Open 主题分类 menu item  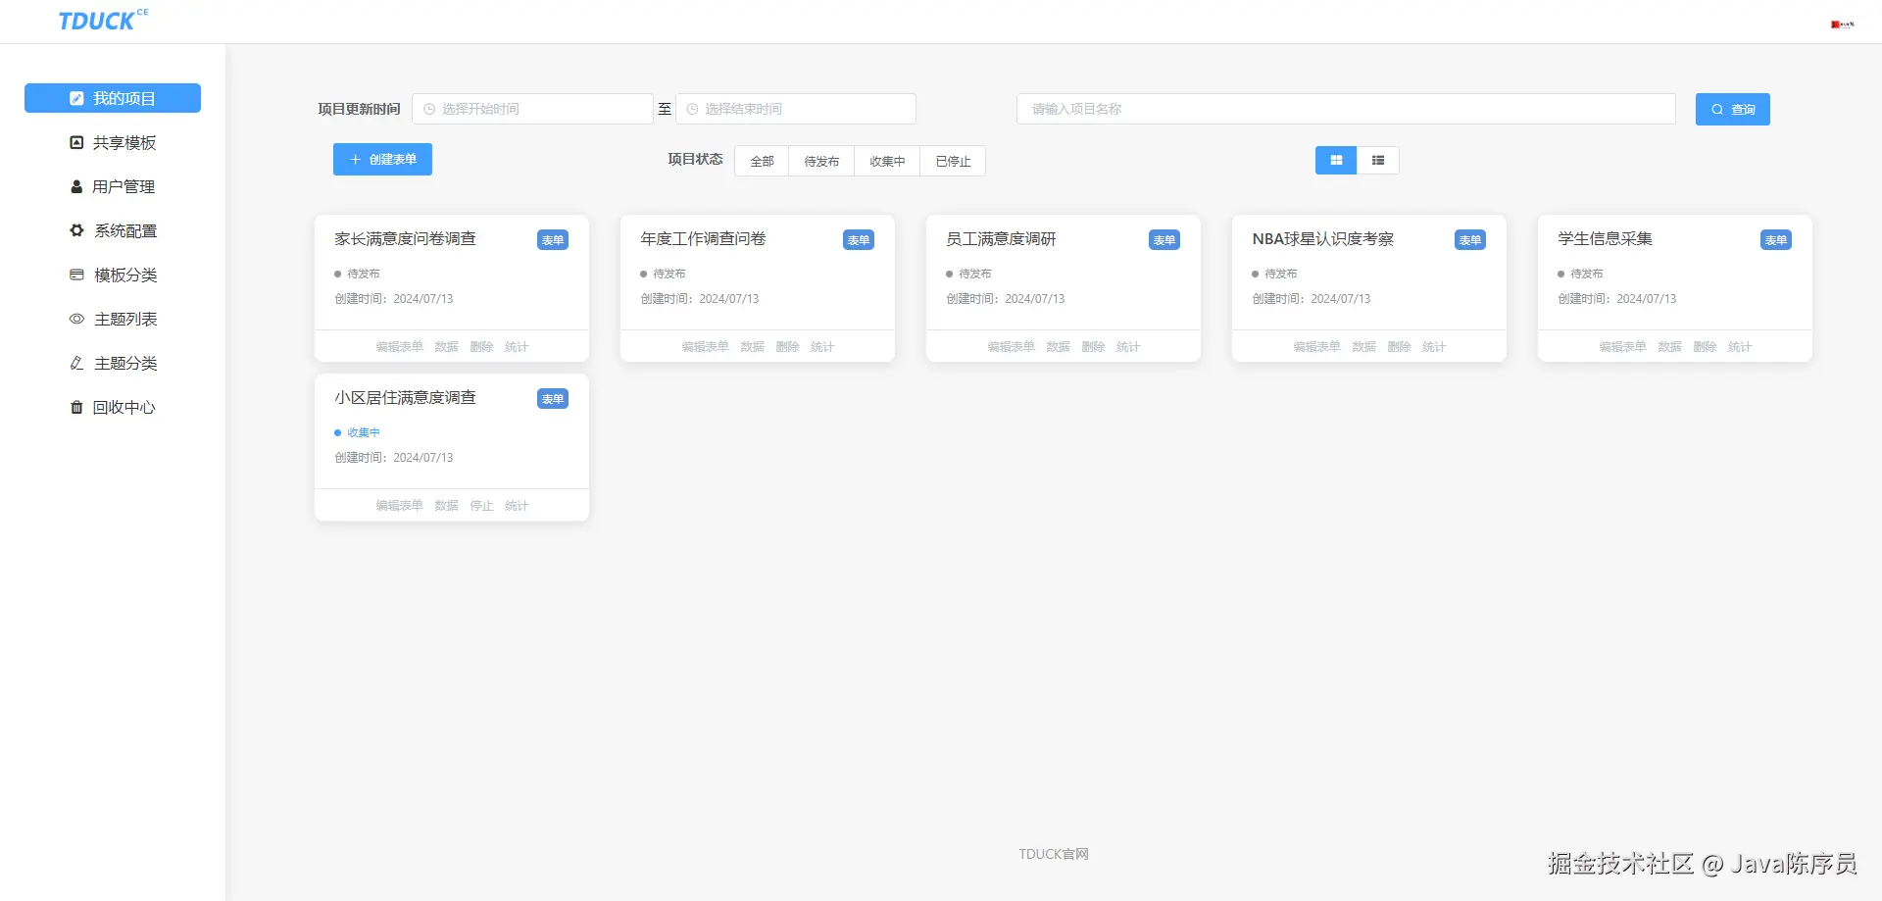pos(113,363)
